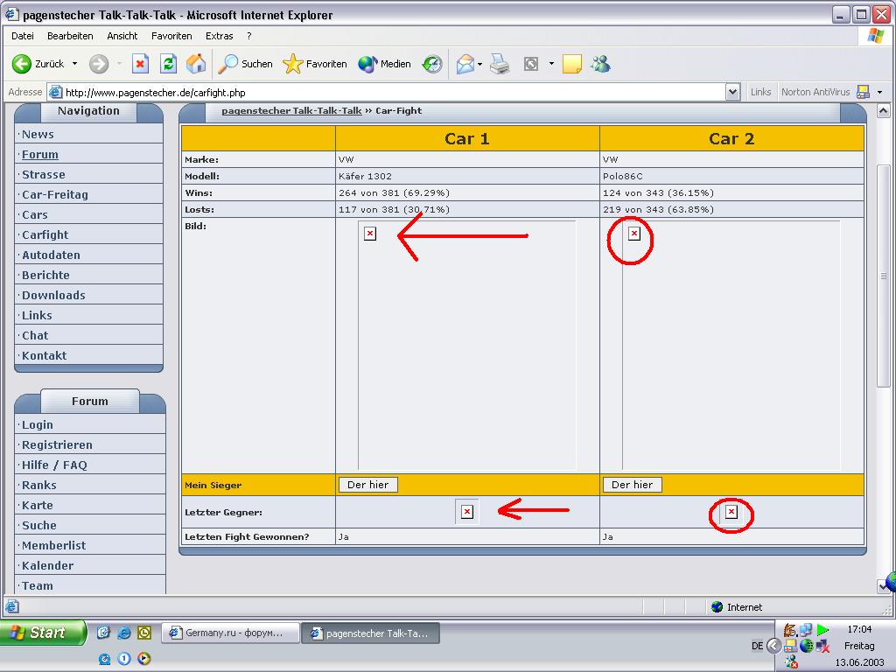The width and height of the screenshot is (896, 672).
Task: Click the DE language indicator
Action: coord(757,647)
